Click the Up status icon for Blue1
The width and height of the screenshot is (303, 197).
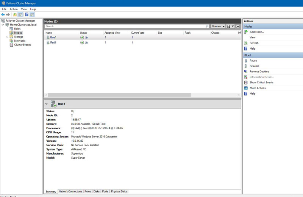tap(82, 38)
